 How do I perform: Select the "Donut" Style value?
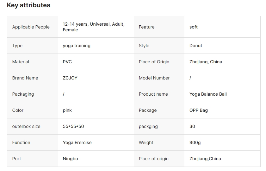(196, 46)
